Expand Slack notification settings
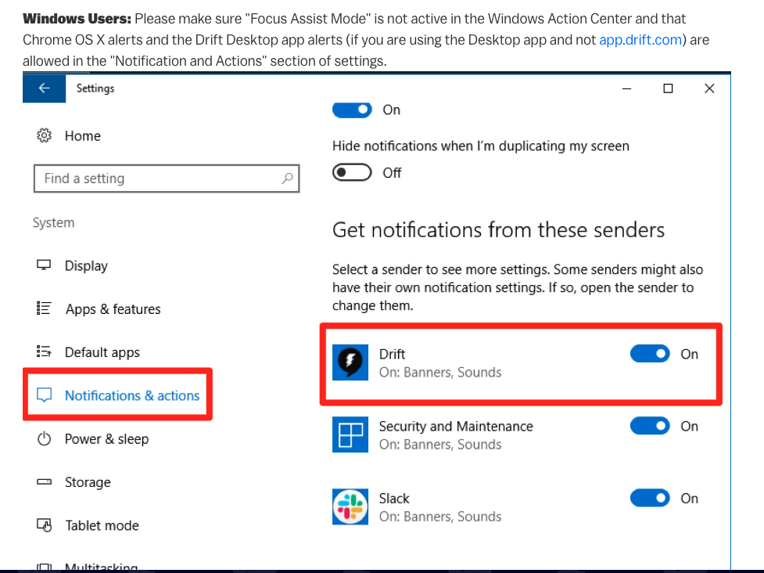The image size is (764, 573). [394, 498]
